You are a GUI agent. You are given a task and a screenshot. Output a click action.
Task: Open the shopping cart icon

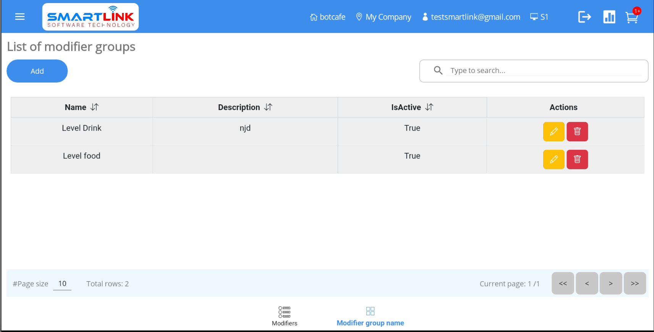632,18
